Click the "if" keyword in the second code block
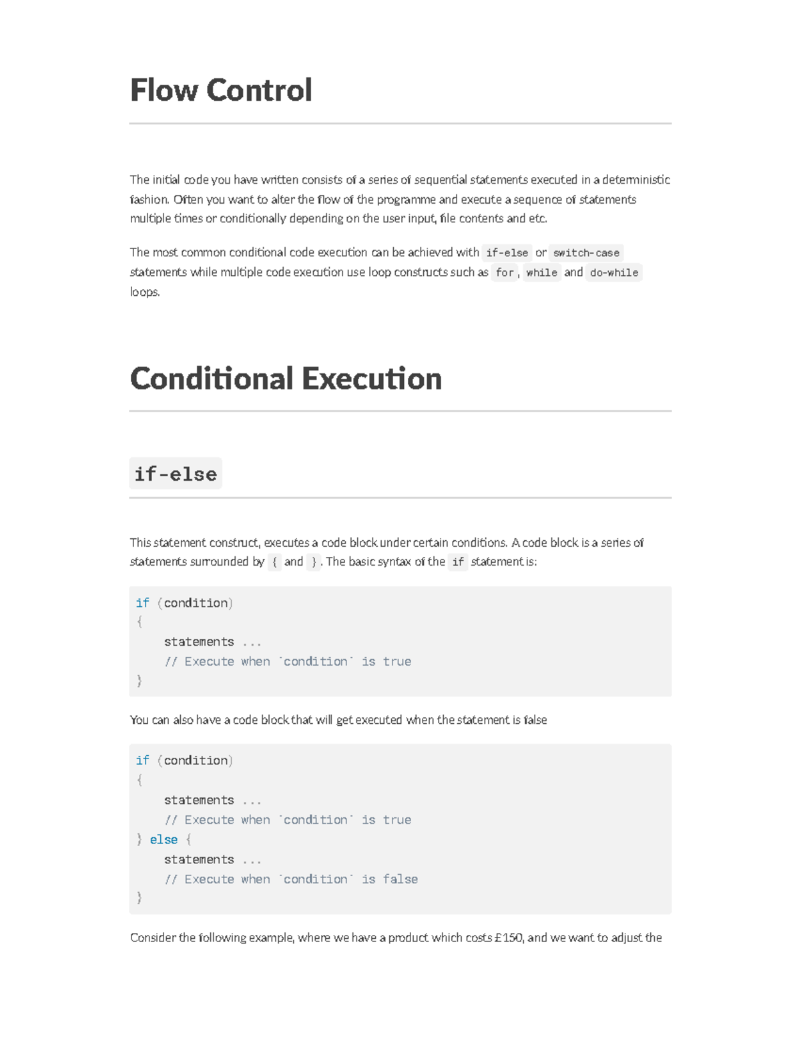 coord(142,761)
